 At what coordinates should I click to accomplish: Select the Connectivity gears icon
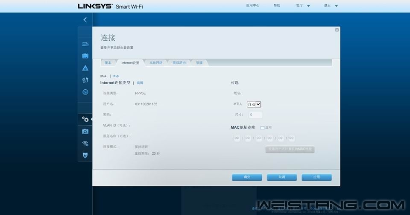[85, 119]
